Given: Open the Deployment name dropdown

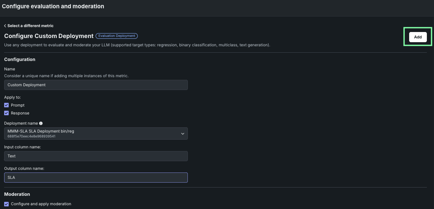Looking at the screenshot, I should click(x=96, y=133).
